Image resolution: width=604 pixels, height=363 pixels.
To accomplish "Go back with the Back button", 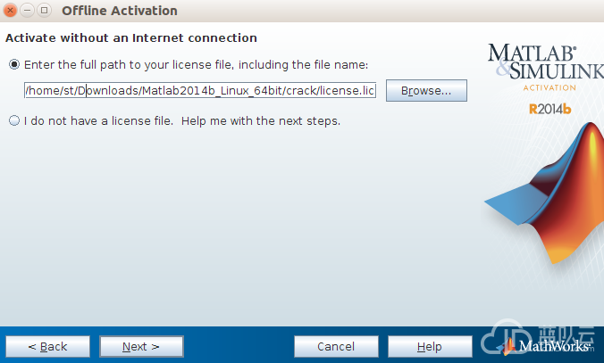I will click(47, 346).
